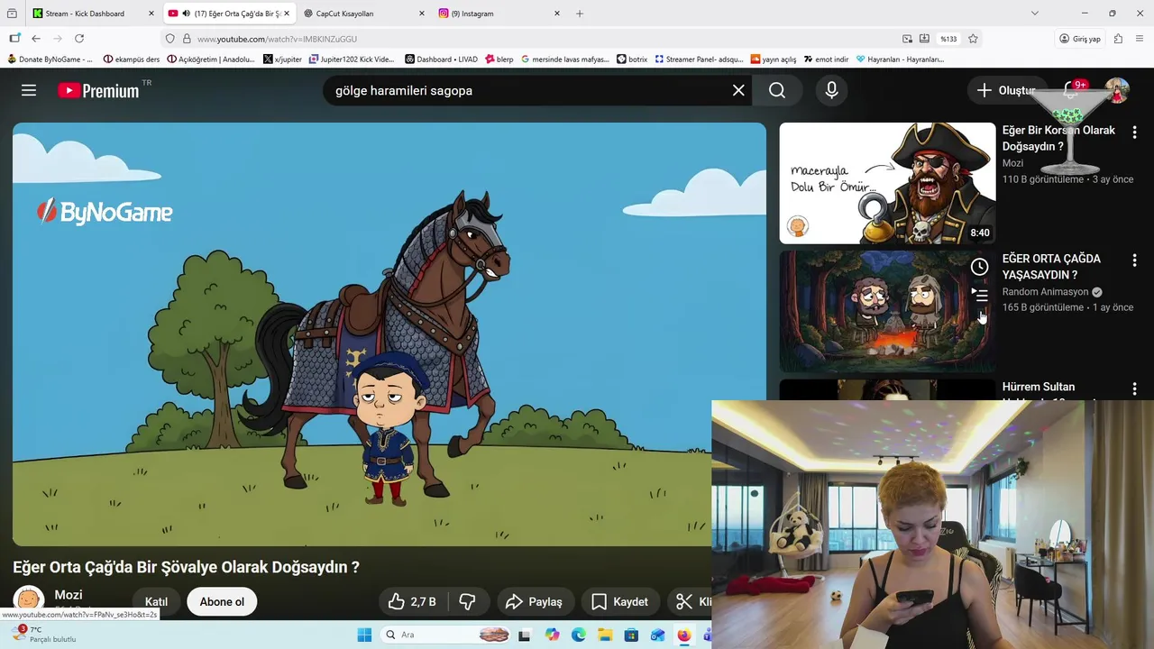Open 'Eğer Bir Korsan Olarak Doğsaydın' pirate thumbnail
Viewport: 1154px width, 649px height.
[887, 183]
